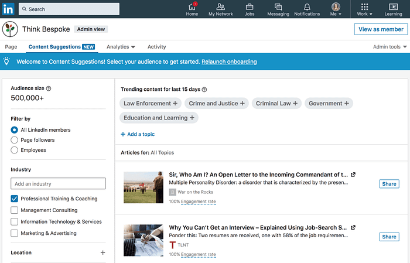
Task: Click the search magnifier icon
Action: tap(25, 9)
